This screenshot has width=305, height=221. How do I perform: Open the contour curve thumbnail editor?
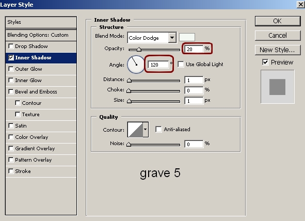(135, 130)
